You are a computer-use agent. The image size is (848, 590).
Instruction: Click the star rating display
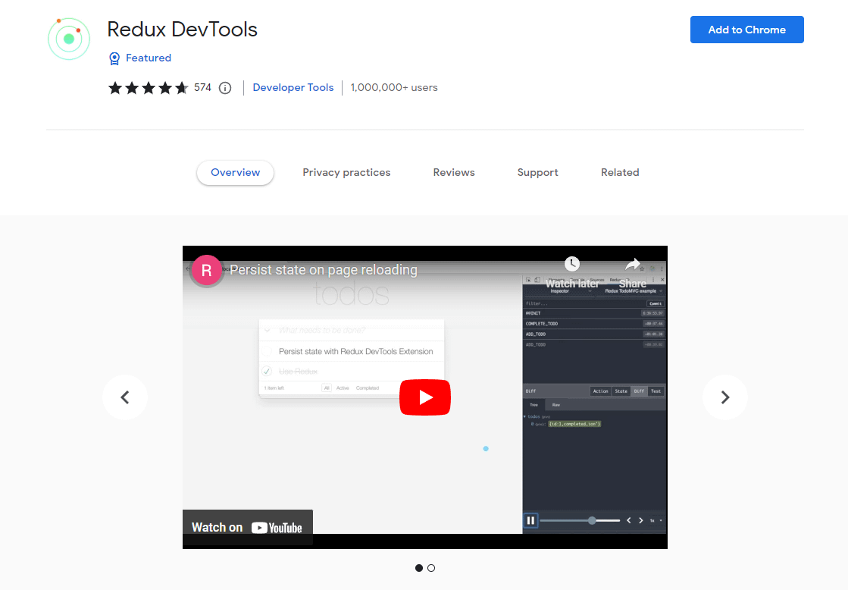[x=148, y=88]
